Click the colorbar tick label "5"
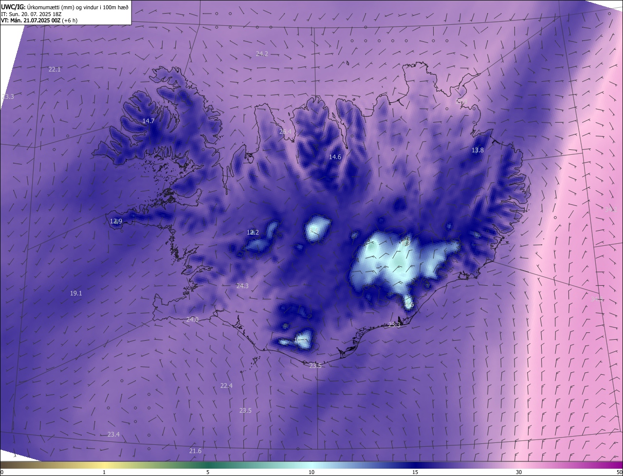The image size is (623, 476). click(208, 472)
